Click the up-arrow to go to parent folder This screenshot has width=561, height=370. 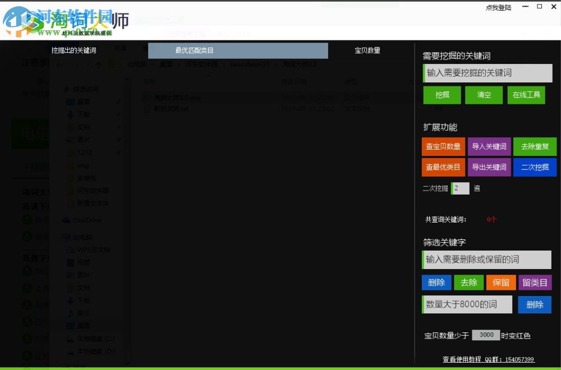click(99, 64)
